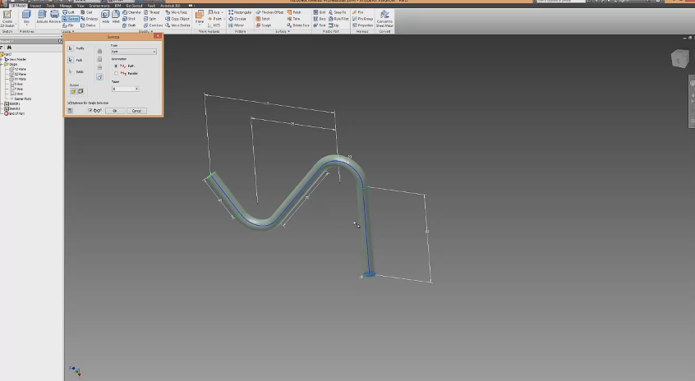Click Convert to Sheet Metal

(384, 19)
